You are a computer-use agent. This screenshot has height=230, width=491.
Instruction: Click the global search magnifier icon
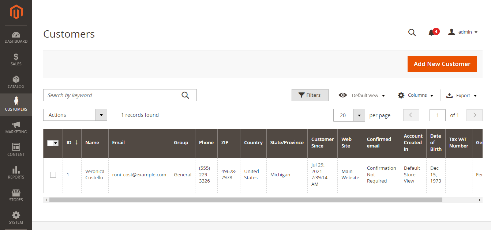point(412,32)
